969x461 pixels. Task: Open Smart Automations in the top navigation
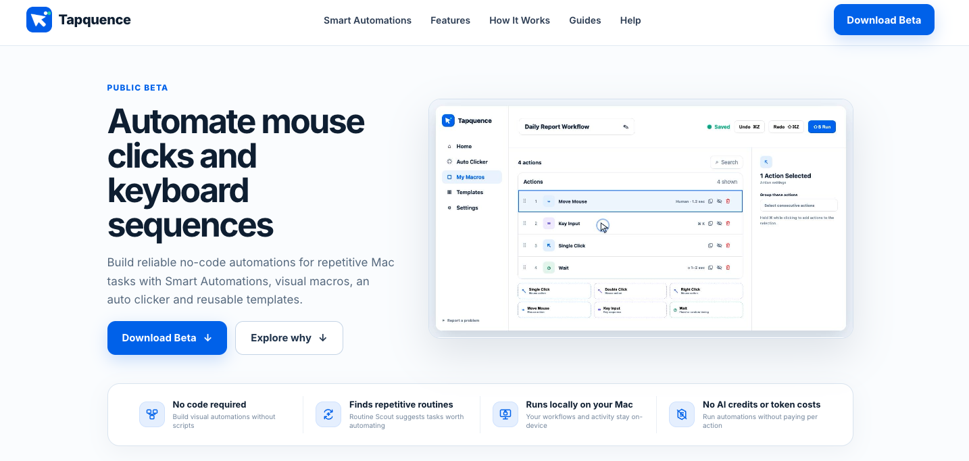click(x=368, y=20)
